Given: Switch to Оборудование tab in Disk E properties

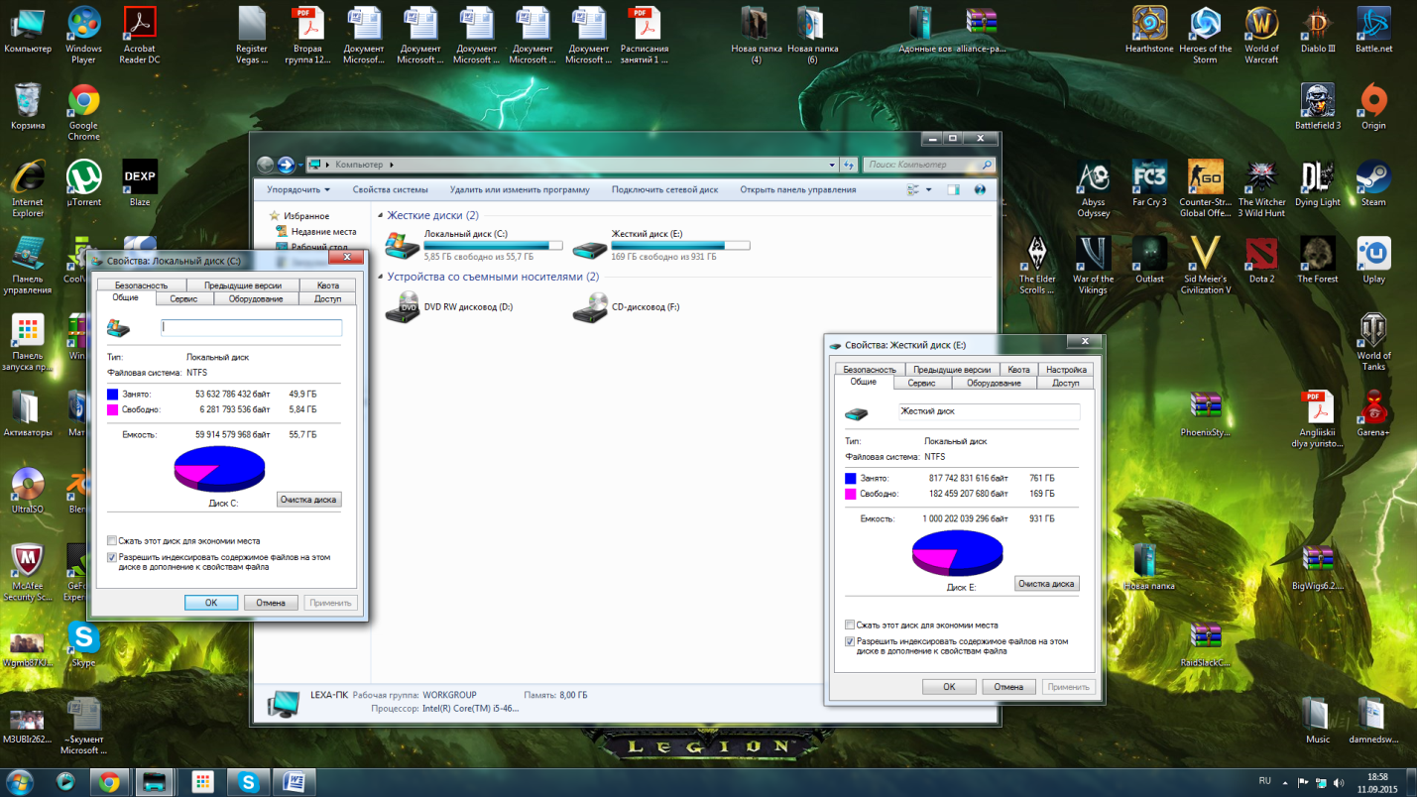Looking at the screenshot, I should 994,383.
